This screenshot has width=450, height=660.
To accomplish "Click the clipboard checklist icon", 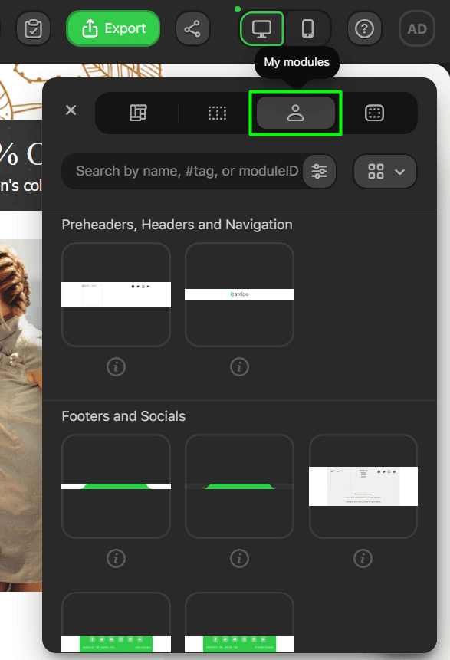I will click(x=33, y=28).
